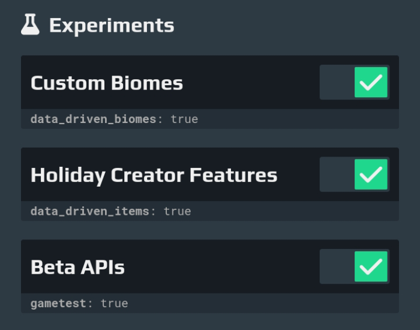Turn off the Holiday Creator Features toggle
420x330 pixels.
[355, 175]
